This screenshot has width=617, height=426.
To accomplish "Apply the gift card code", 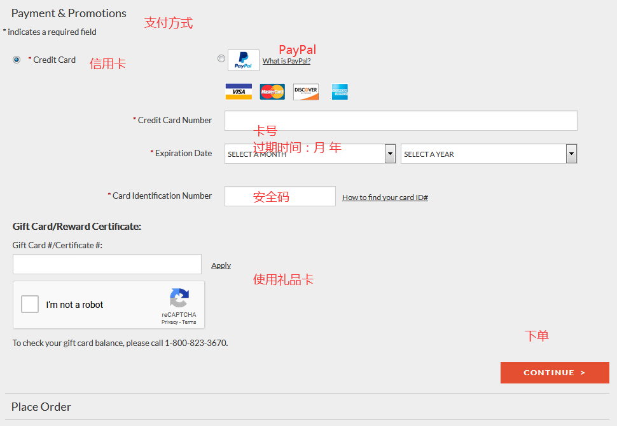I will 221,265.
